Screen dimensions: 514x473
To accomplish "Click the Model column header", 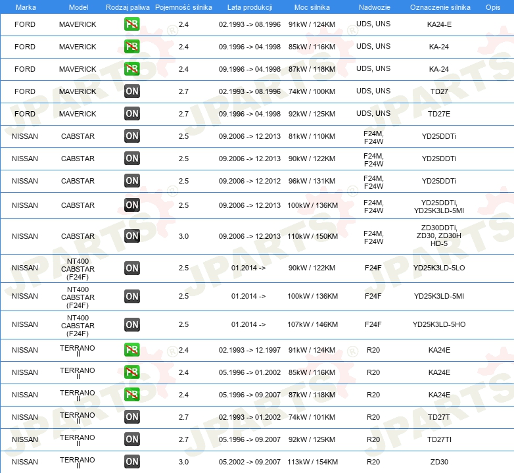I will [x=78, y=7].
